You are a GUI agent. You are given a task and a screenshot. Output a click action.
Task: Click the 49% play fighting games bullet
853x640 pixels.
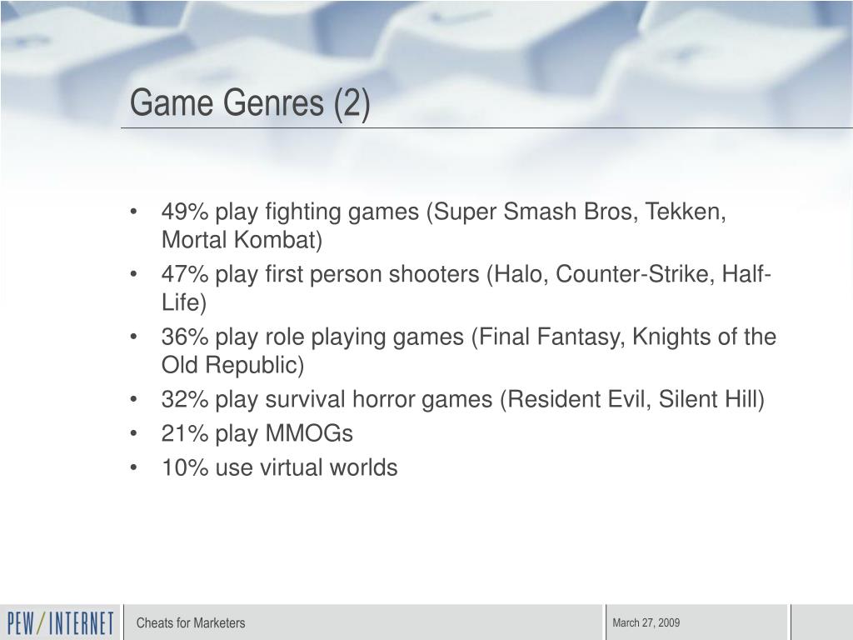(444, 225)
